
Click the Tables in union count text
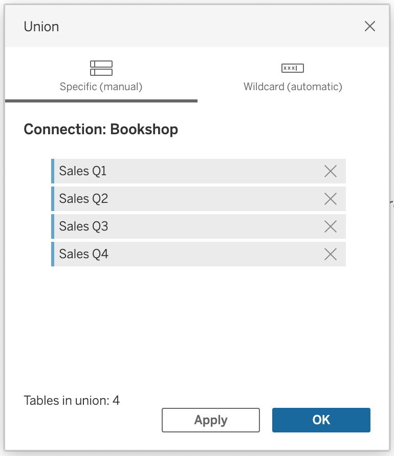(72, 400)
